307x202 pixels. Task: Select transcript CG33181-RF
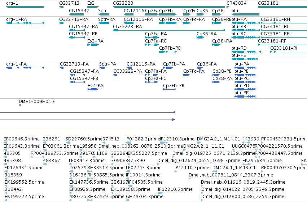282,45
